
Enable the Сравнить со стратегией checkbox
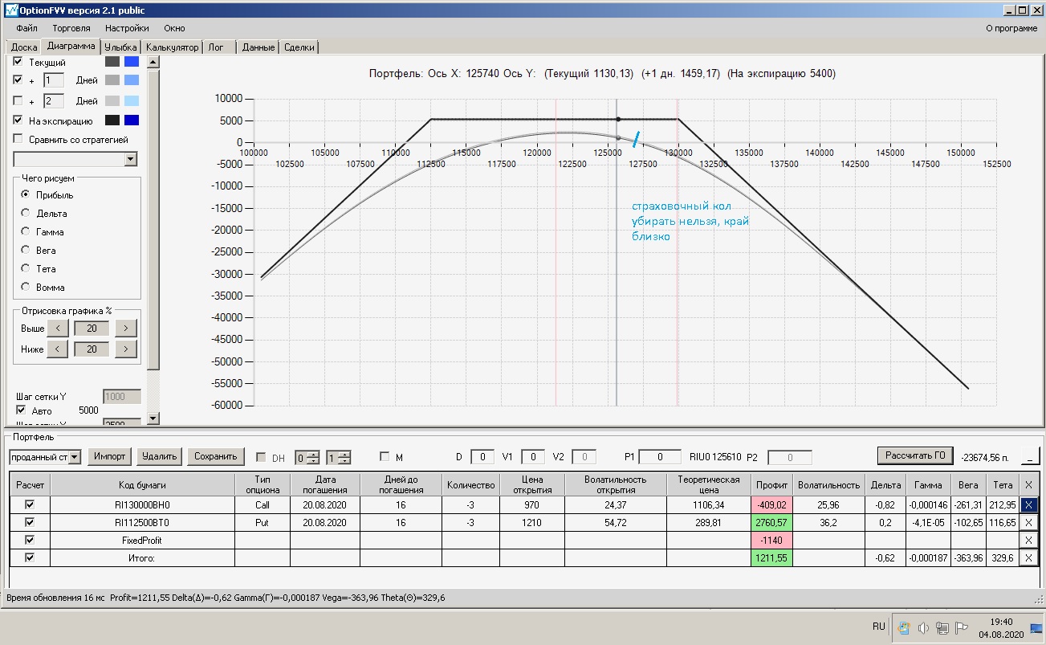pyautogui.click(x=18, y=139)
